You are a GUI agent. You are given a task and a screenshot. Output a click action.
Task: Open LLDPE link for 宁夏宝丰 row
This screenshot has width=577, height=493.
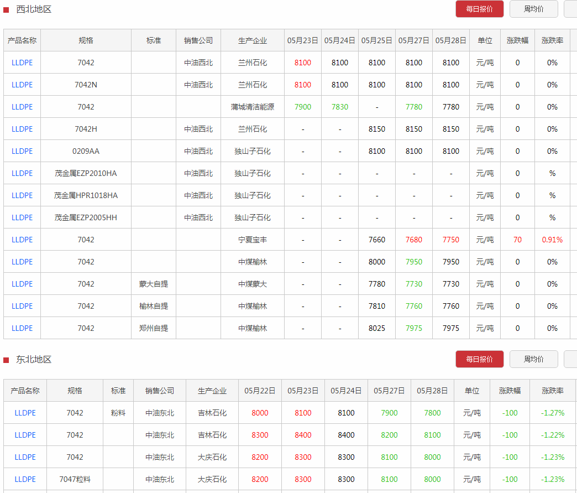22,240
